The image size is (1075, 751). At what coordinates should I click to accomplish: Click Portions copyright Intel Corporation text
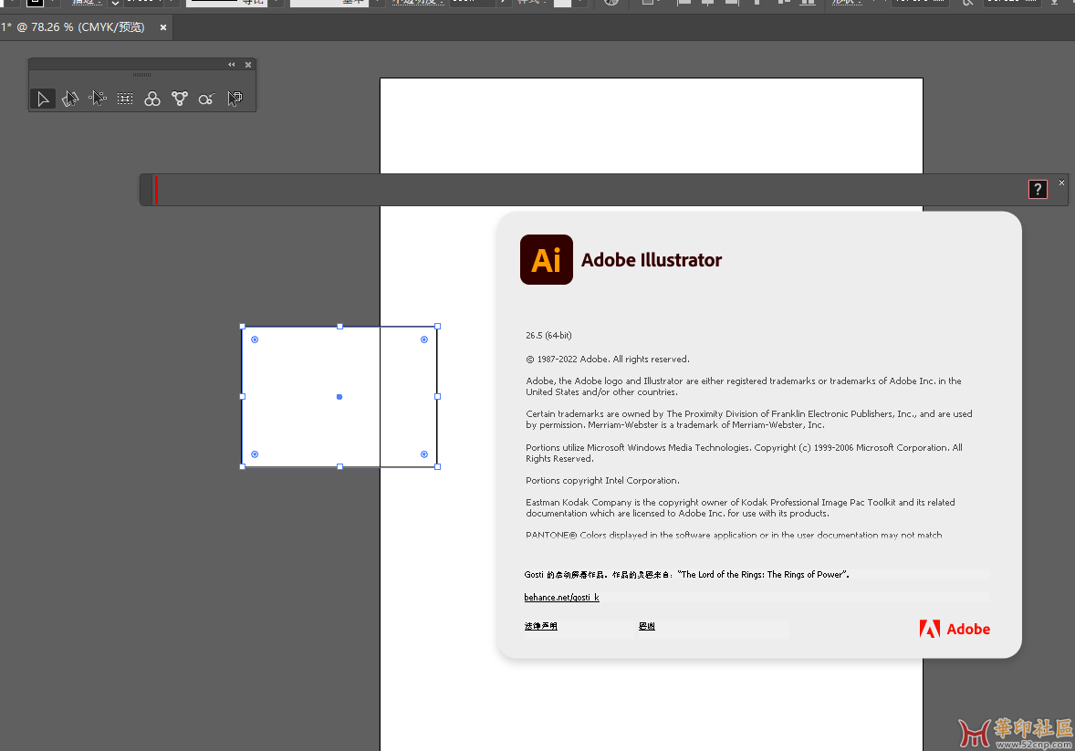pyautogui.click(x=602, y=481)
